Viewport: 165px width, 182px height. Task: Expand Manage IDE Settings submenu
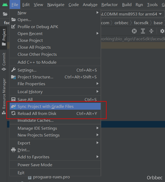(97, 128)
